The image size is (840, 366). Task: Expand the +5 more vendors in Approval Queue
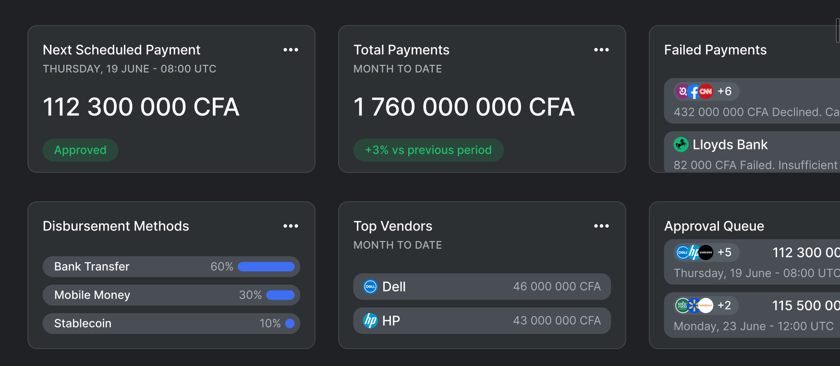(724, 252)
